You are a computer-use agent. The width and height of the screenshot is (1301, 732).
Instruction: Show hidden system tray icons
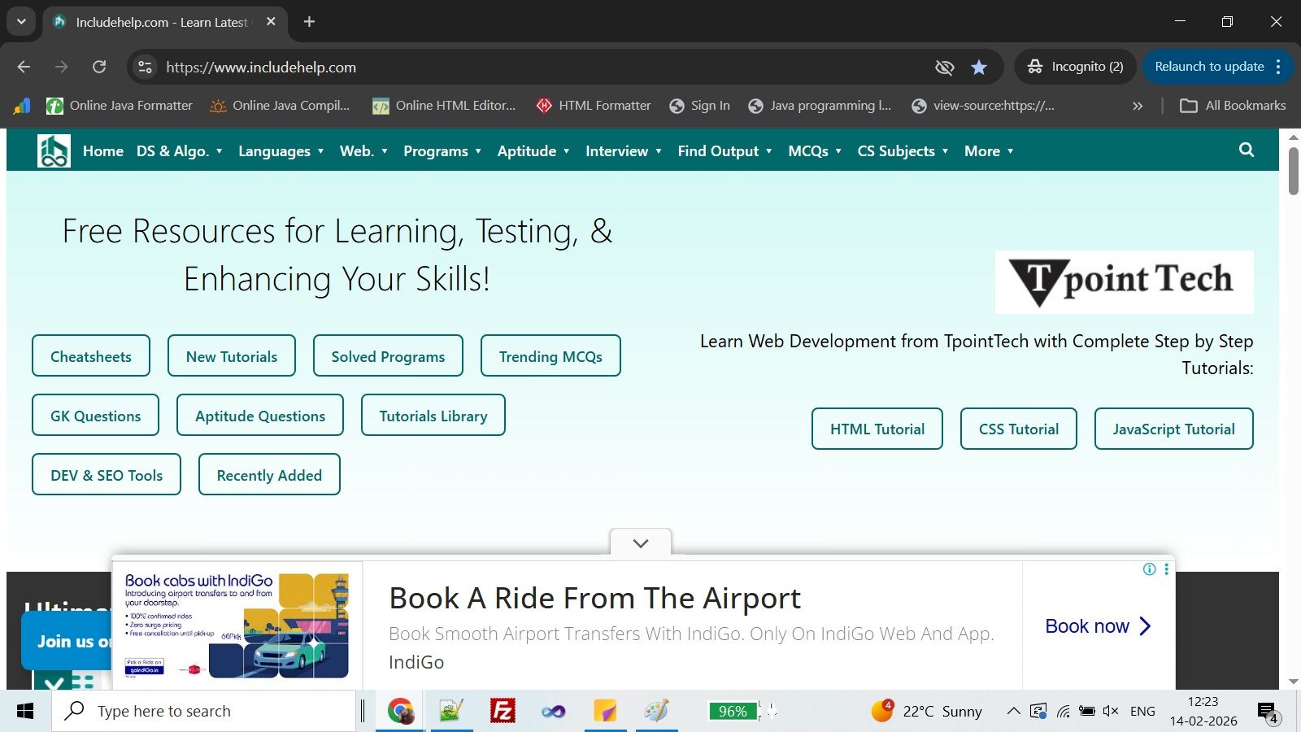click(1013, 711)
